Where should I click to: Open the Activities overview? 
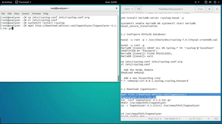tap(7, 2)
